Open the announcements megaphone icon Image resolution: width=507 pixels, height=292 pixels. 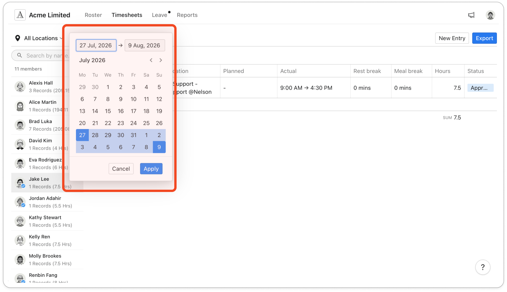[x=471, y=15]
